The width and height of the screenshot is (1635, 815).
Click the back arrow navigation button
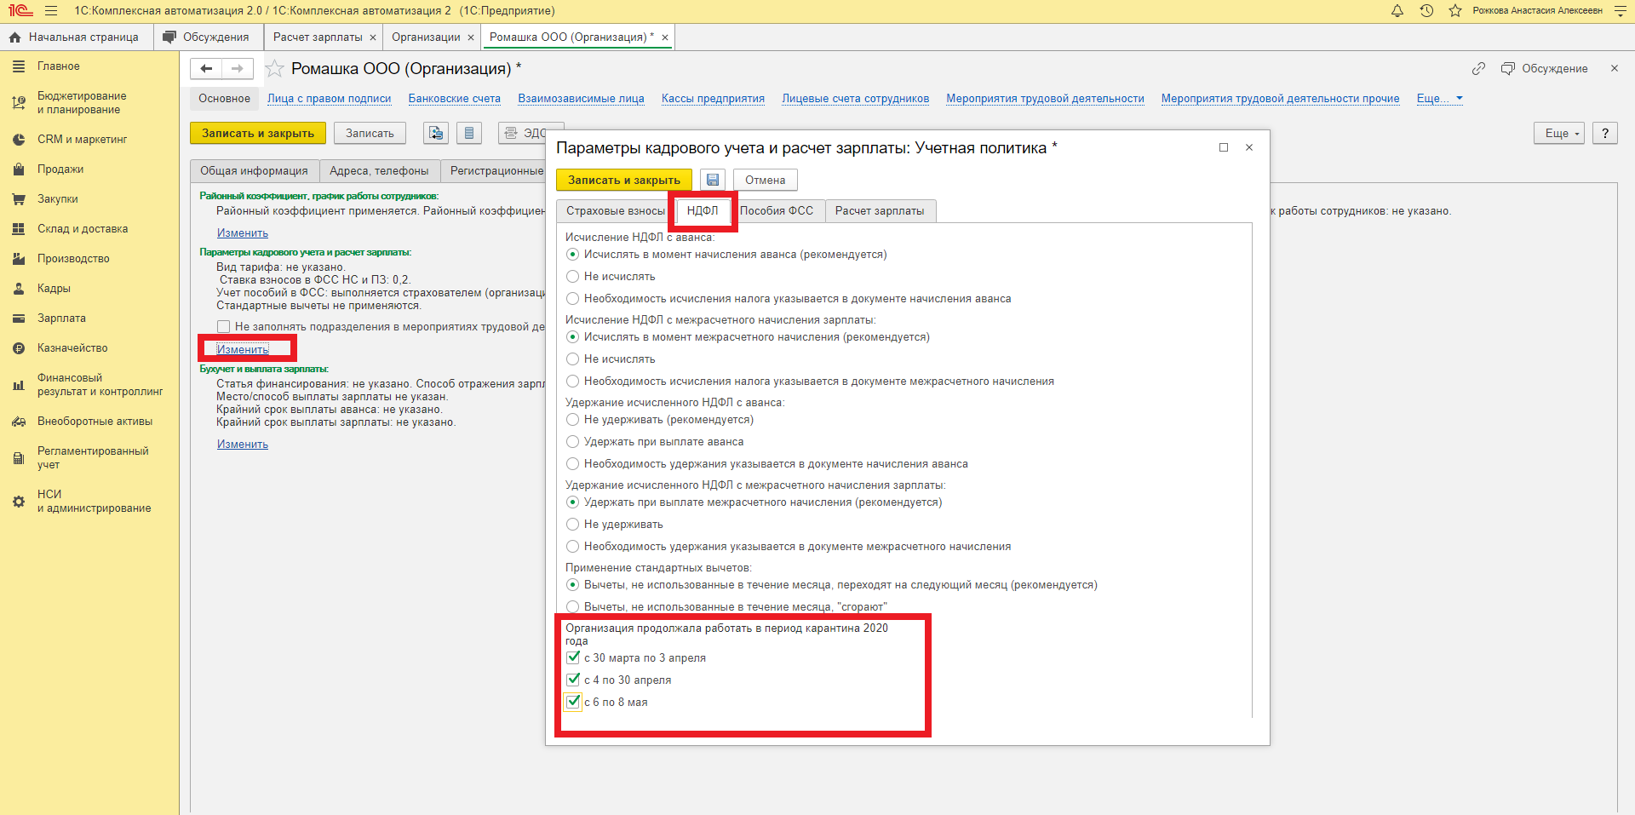(x=206, y=69)
